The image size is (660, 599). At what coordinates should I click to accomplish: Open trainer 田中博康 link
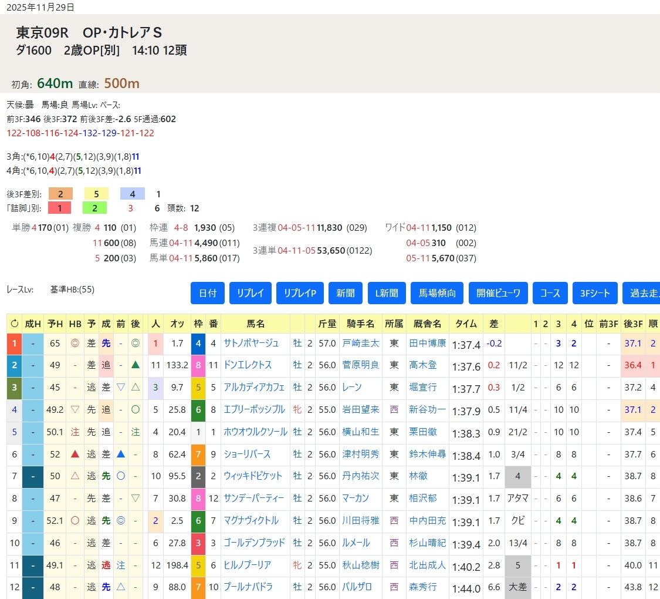(428, 343)
